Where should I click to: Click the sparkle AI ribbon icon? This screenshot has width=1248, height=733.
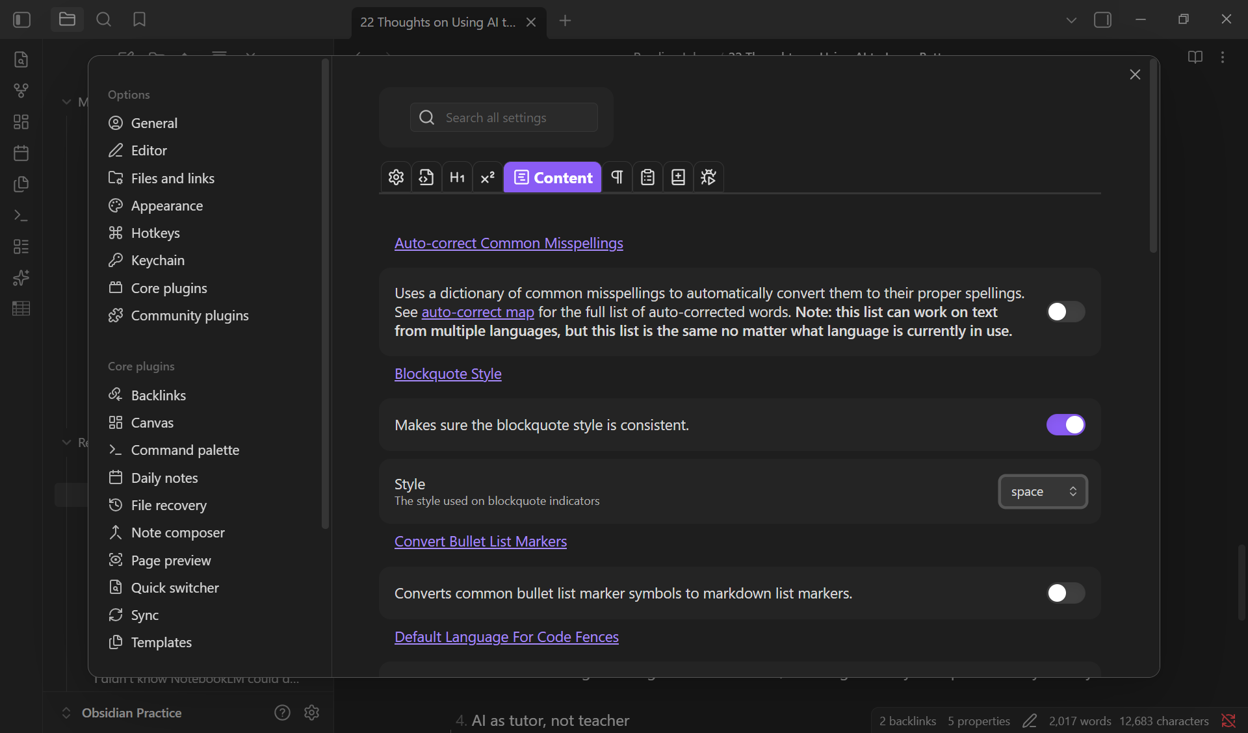[x=21, y=278]
